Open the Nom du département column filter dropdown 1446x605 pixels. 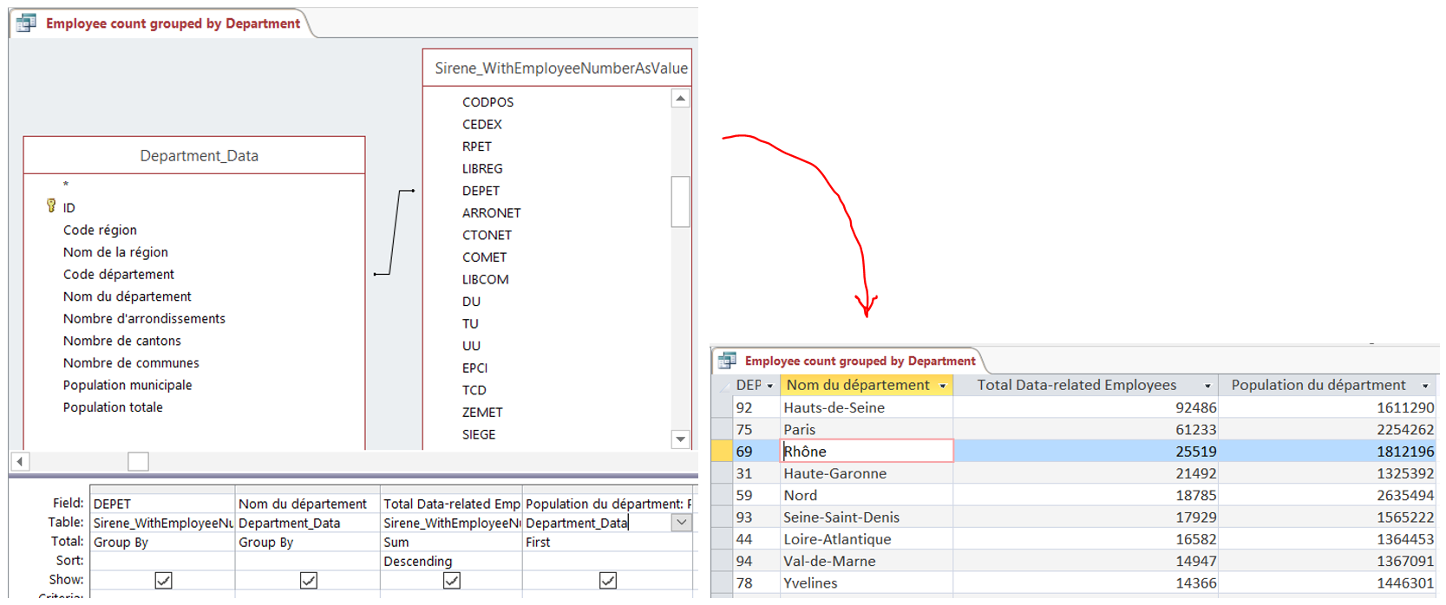click(943, 386)
